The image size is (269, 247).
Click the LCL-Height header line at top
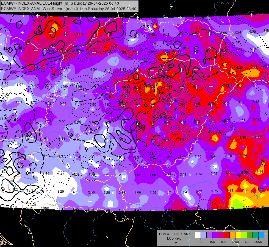click(60, 3)
